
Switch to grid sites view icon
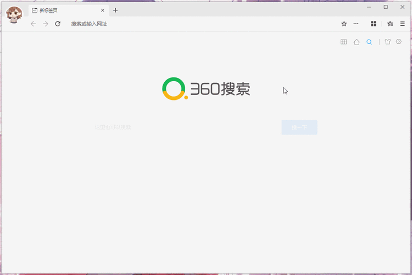[x=344, y=42]
